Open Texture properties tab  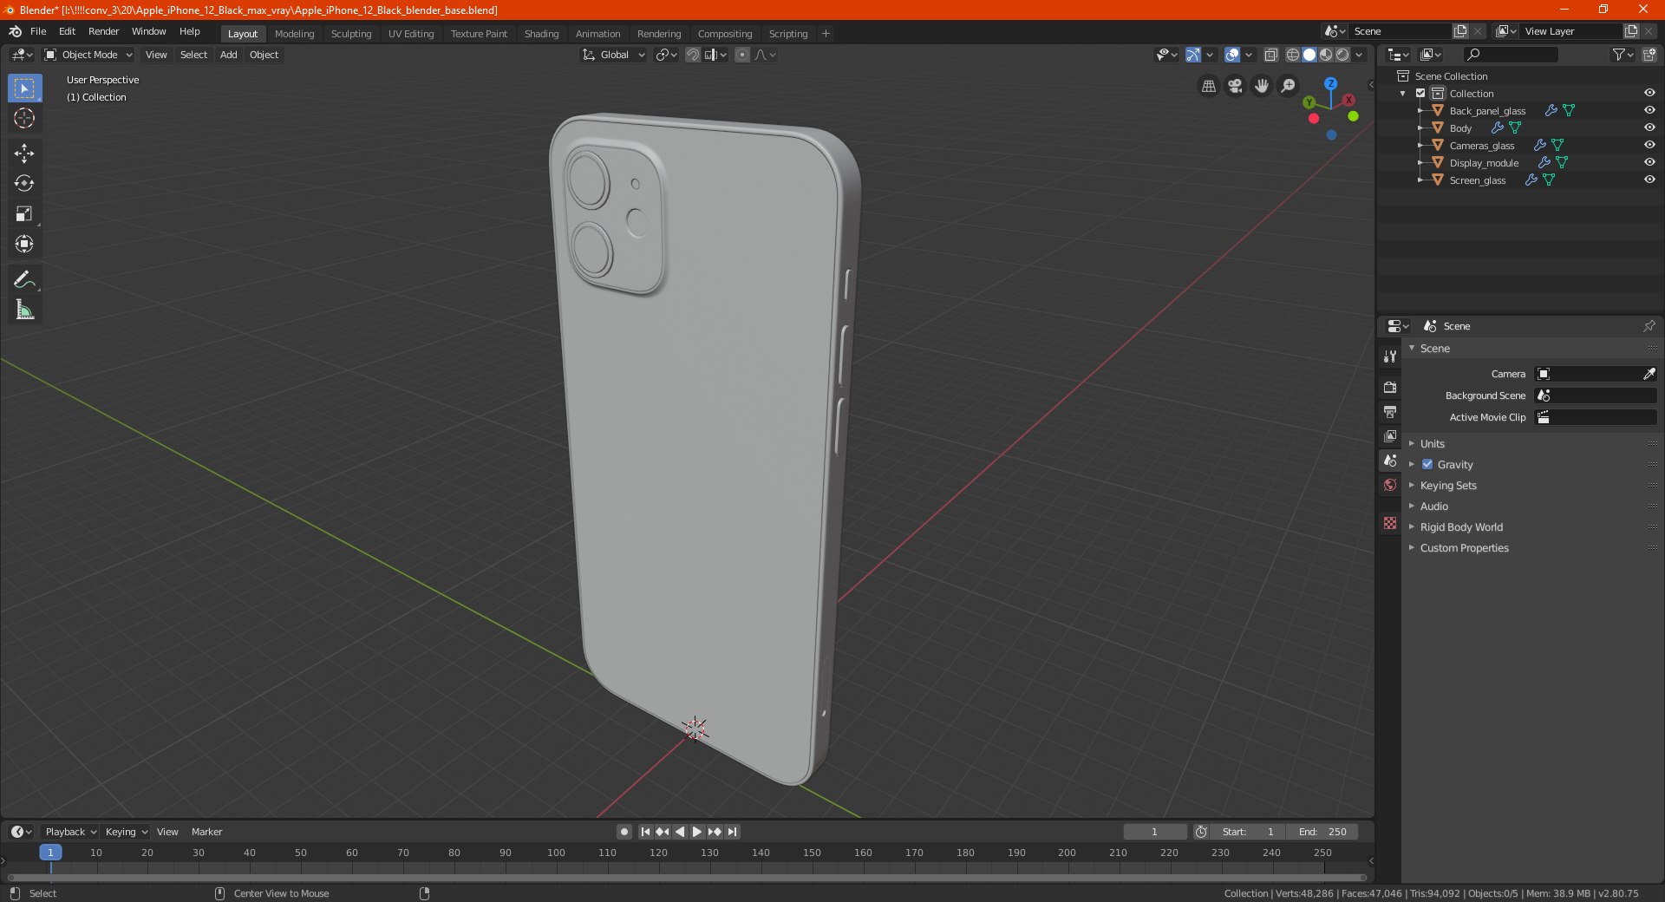tap(1390, 523)
